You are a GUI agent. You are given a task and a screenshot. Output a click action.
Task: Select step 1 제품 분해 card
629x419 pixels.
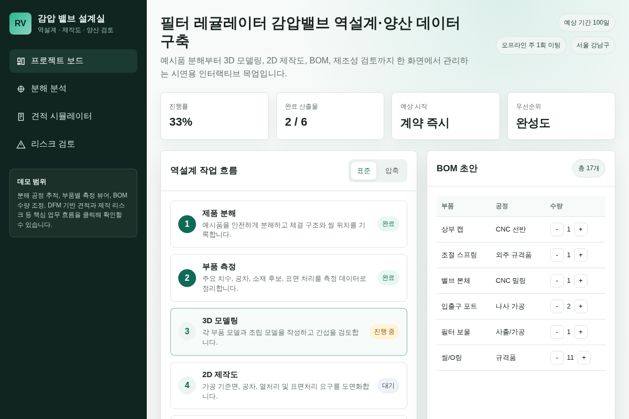[x=289, y=224]
